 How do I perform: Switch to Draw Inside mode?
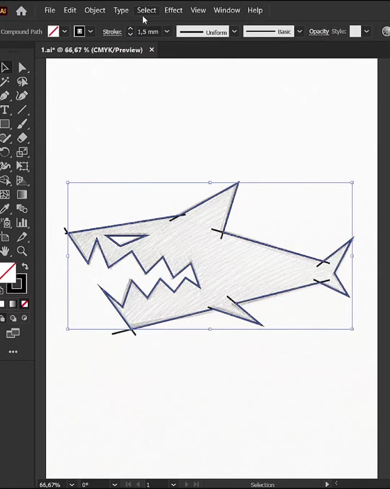tap(24, 318)
